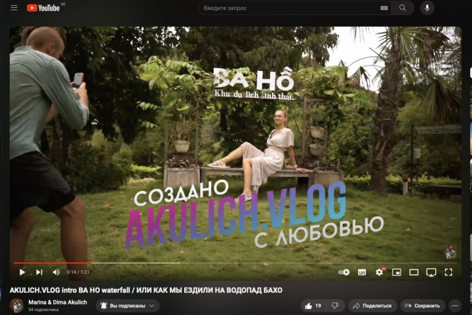Click the 54 подписчика subscriber count
Viewport: 472px width, 315px height.
click(x=43, y=310)
